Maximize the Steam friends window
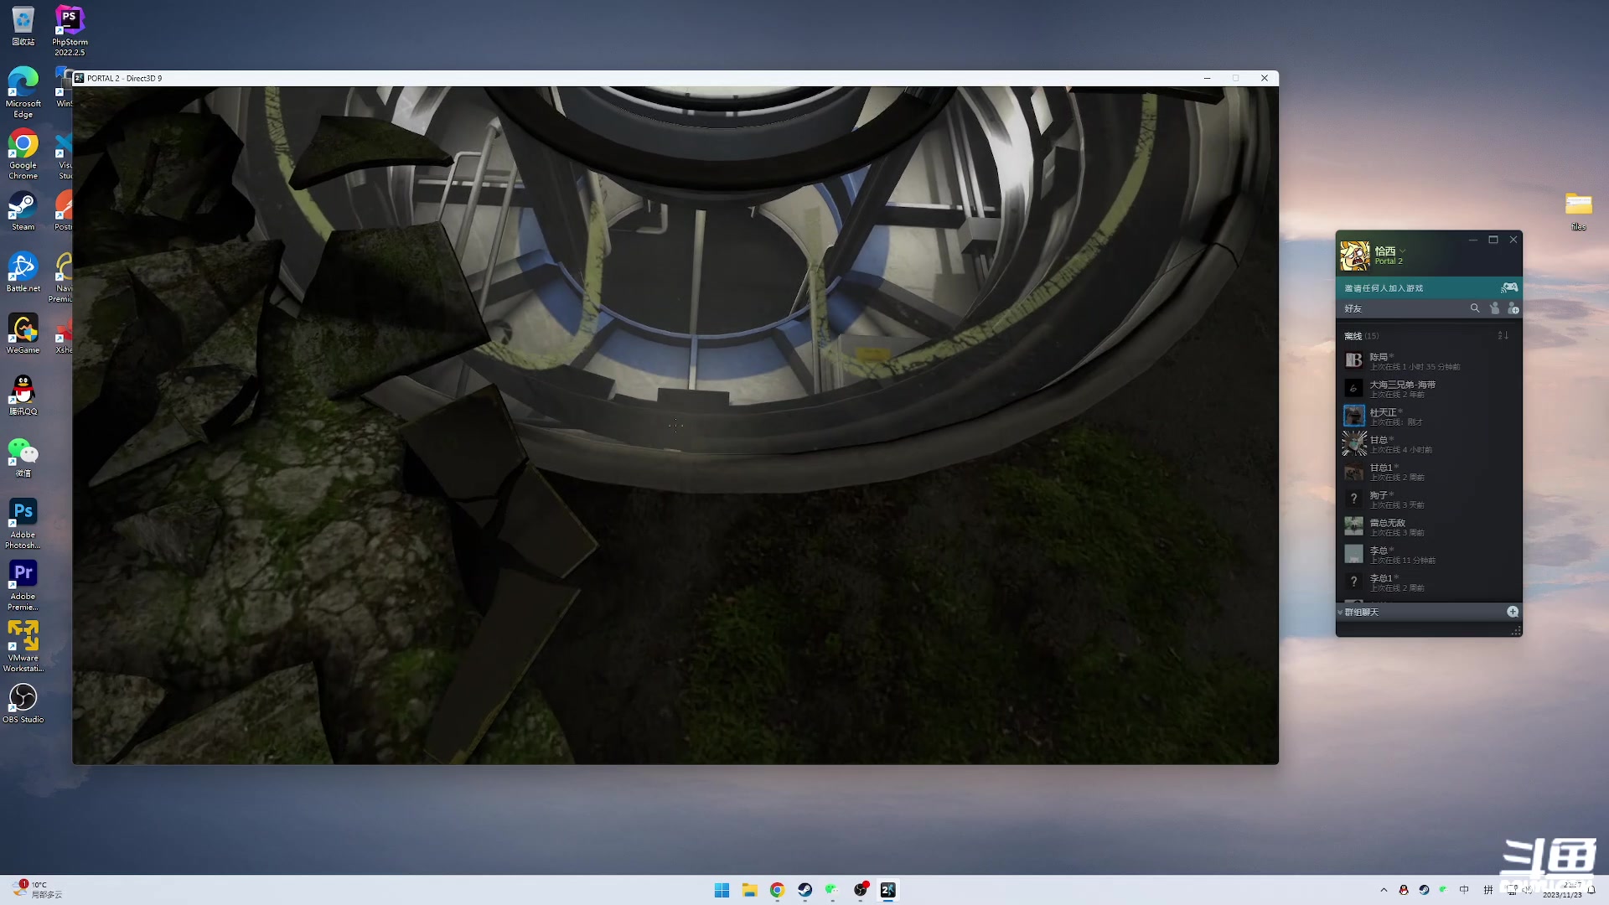Viewport: 1609px width, 905px height. pos(1493,240)
